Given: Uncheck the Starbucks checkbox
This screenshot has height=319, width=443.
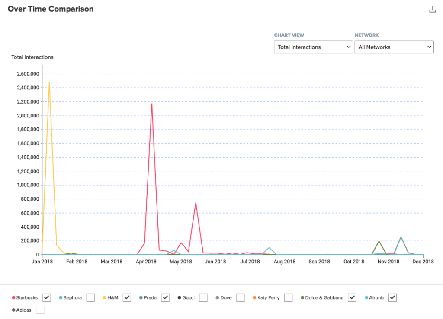Looking at the screenshot, I should coord(47,297).
